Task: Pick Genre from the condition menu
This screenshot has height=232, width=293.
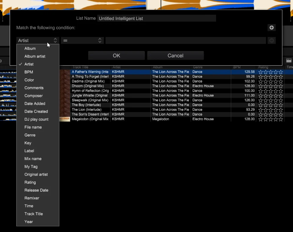Action: tap(30, 135)
